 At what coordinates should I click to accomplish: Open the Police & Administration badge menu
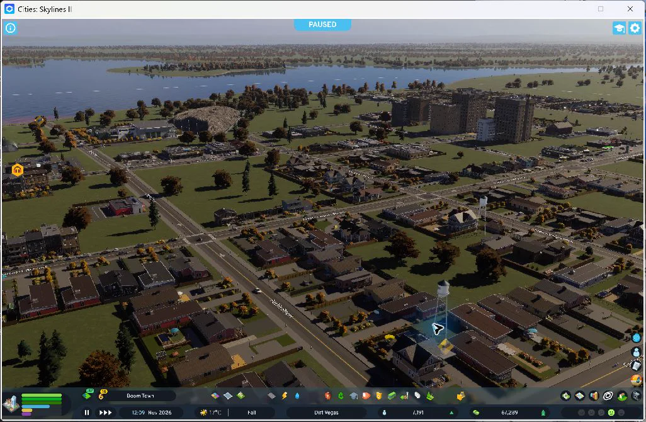(378, 396)
